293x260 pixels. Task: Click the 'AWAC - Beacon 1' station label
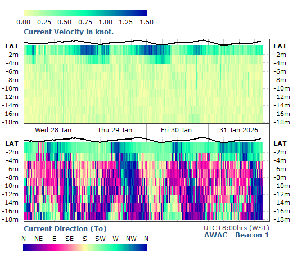[237, 235]
